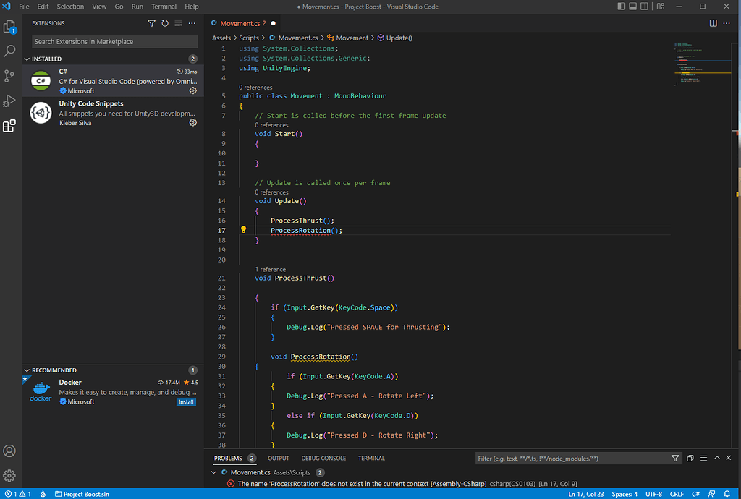Select the Search icon in the activity bar
The image size is (741, 499).
point(9,51)
